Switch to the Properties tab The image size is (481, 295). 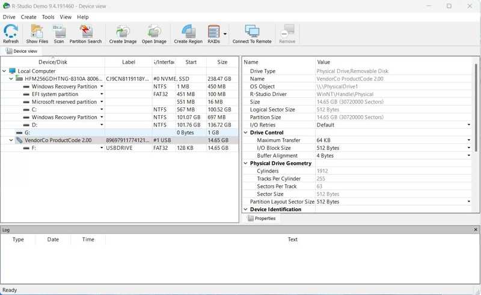pos(262,219)
